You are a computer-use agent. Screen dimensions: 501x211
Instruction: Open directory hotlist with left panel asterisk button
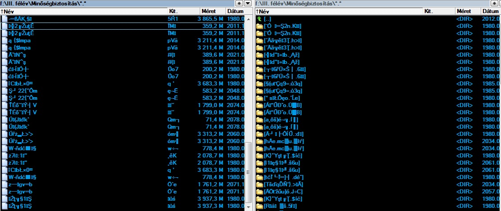click(239, 3)
